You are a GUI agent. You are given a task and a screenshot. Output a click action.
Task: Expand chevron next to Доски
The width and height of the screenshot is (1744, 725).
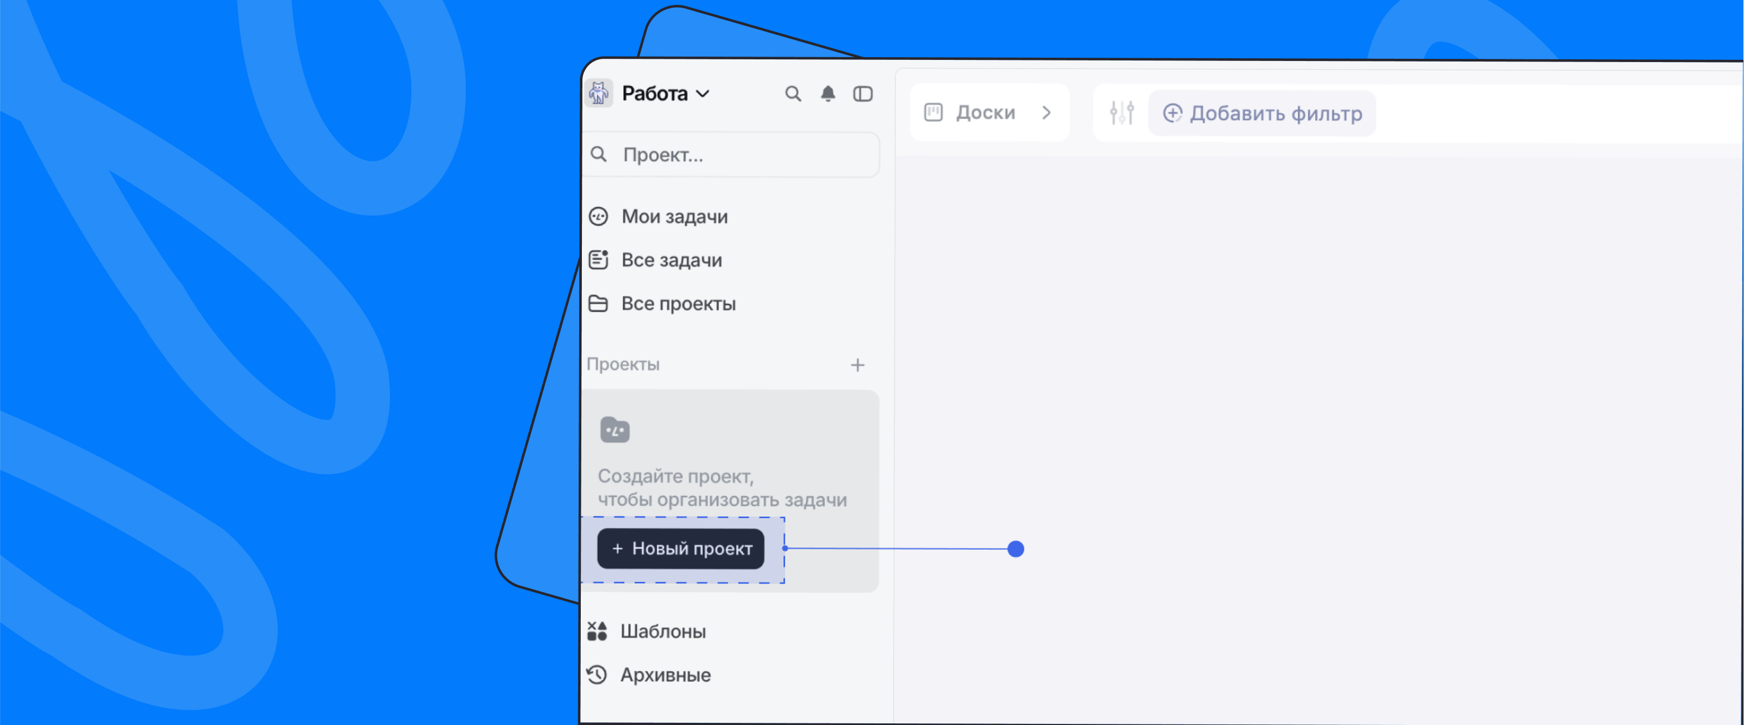[x=1047, y=113]
